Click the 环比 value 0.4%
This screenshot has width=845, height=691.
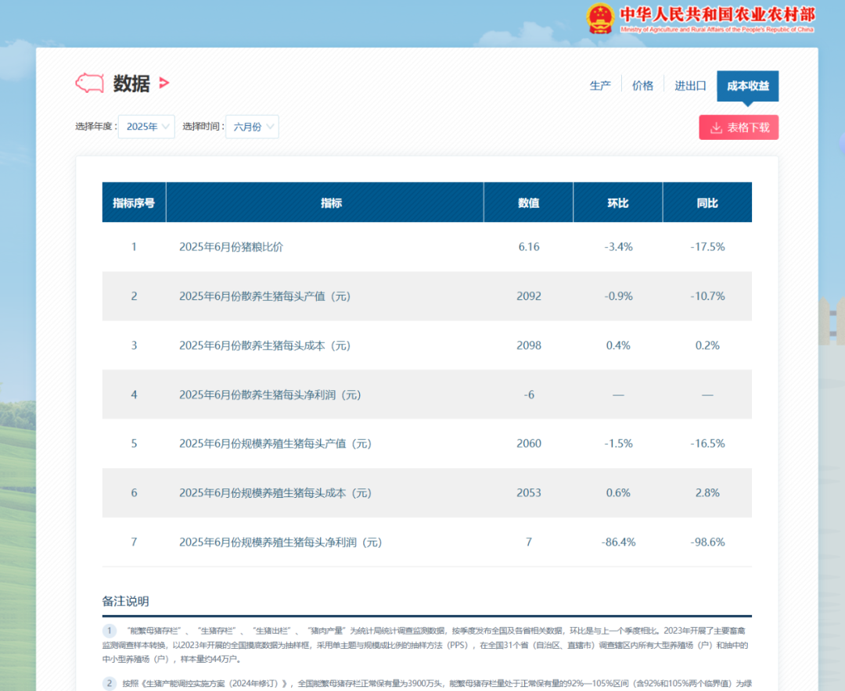[618, 345]
